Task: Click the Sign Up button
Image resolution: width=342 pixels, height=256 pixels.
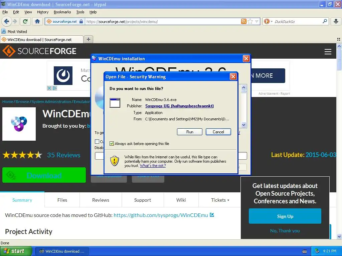Action: pyautogui.click(x=285, y=216)
